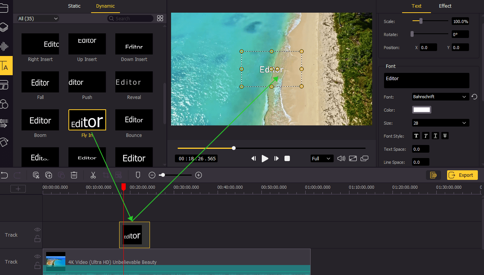Viewport: 484px width, 275px height.
Task: Open the filters circles sidebar icon
Action: click(4, 104)
